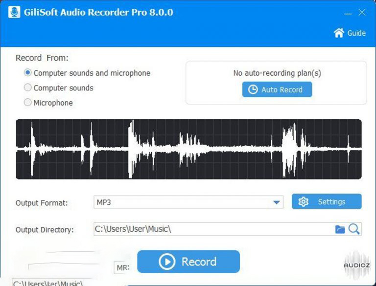This screenshot has height=286, width=376.
Task: Expand the Output Format dropdown arrow
Action: pyautogui.click(x=276, y=202)
